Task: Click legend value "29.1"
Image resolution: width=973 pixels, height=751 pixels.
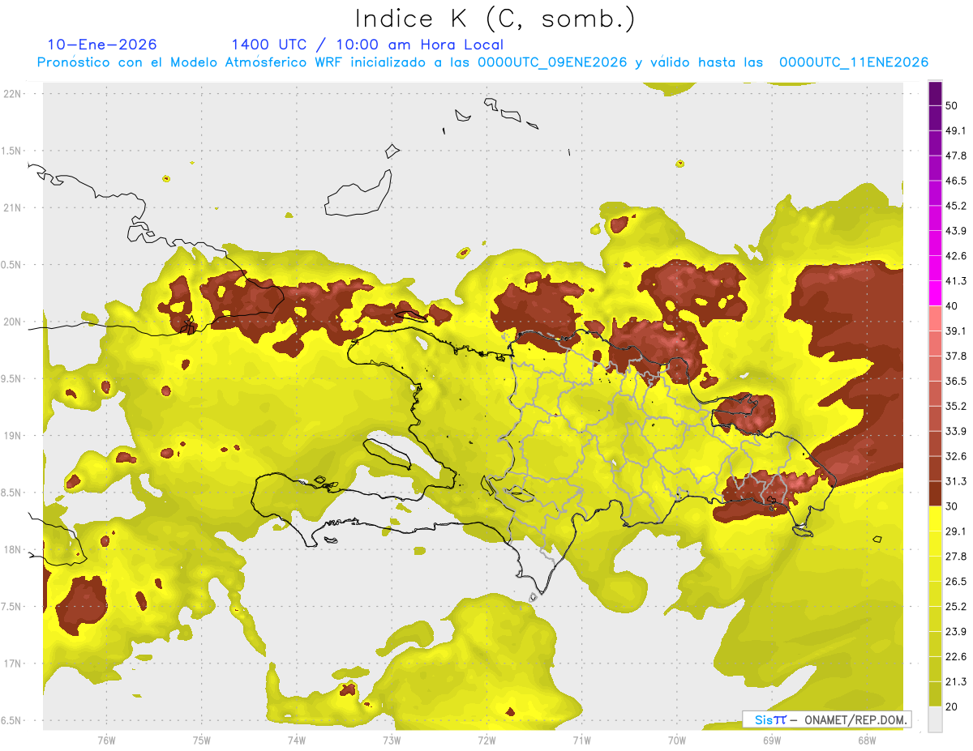Action: pos(956,531)
